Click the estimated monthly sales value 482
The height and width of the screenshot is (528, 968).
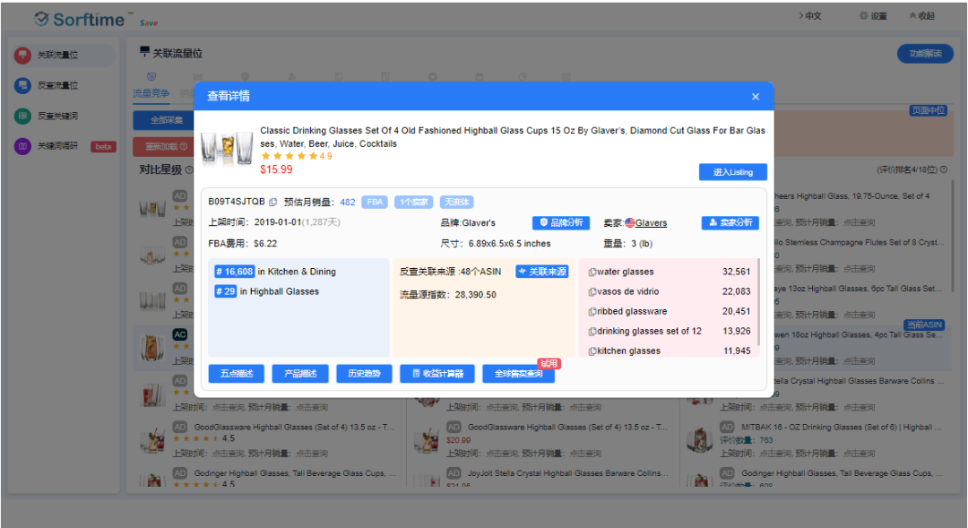(348, 202)
